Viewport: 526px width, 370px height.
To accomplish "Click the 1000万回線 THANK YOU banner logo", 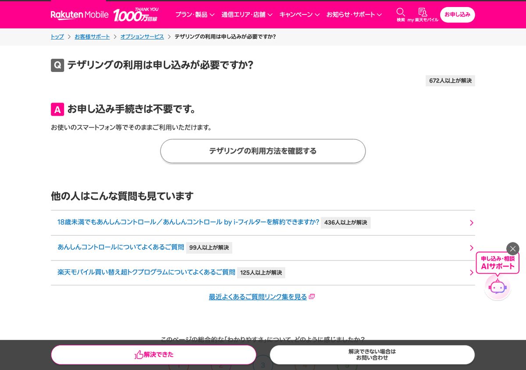I will point(136,14).
